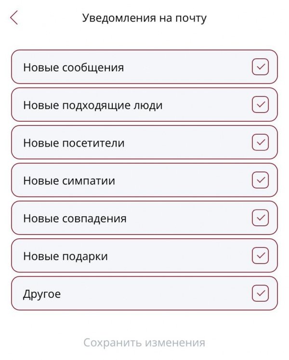Turn off the Новые совпадения checkbox
This screenshot has height=360, width=289.
[x=260, y=218]
